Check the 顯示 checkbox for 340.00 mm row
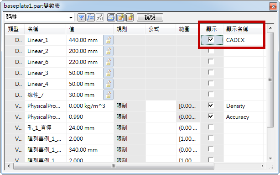Viewport: 280px width, 175px height. point(211,149)
